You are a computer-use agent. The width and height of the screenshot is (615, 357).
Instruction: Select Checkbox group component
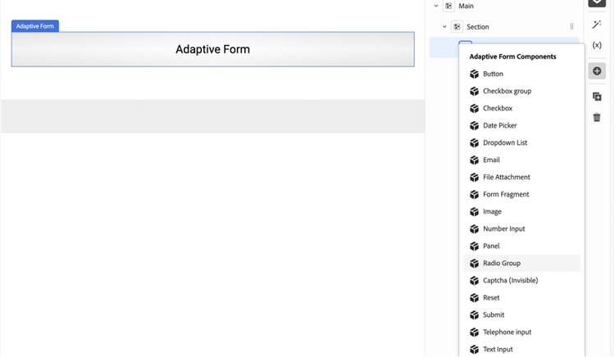[x=507, y=91]
